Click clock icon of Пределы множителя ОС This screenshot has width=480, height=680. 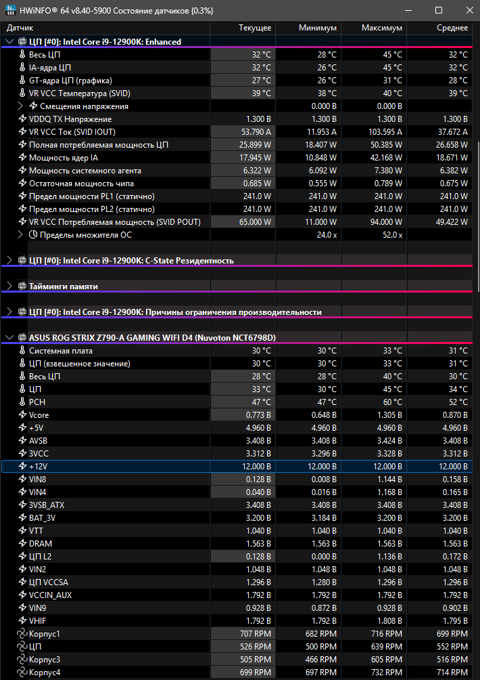click(x=33, y=235)
